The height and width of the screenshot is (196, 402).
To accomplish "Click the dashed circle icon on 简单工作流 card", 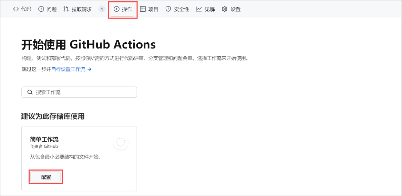I will click(121, 142).
